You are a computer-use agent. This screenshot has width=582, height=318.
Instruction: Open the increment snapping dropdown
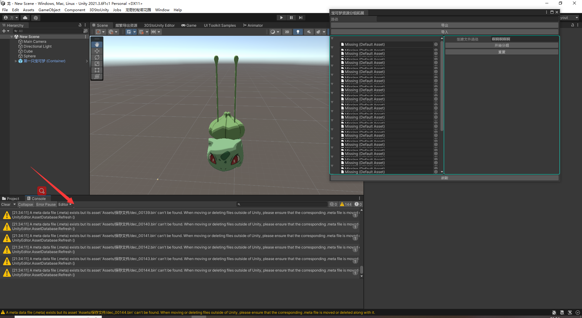(156, 32)
